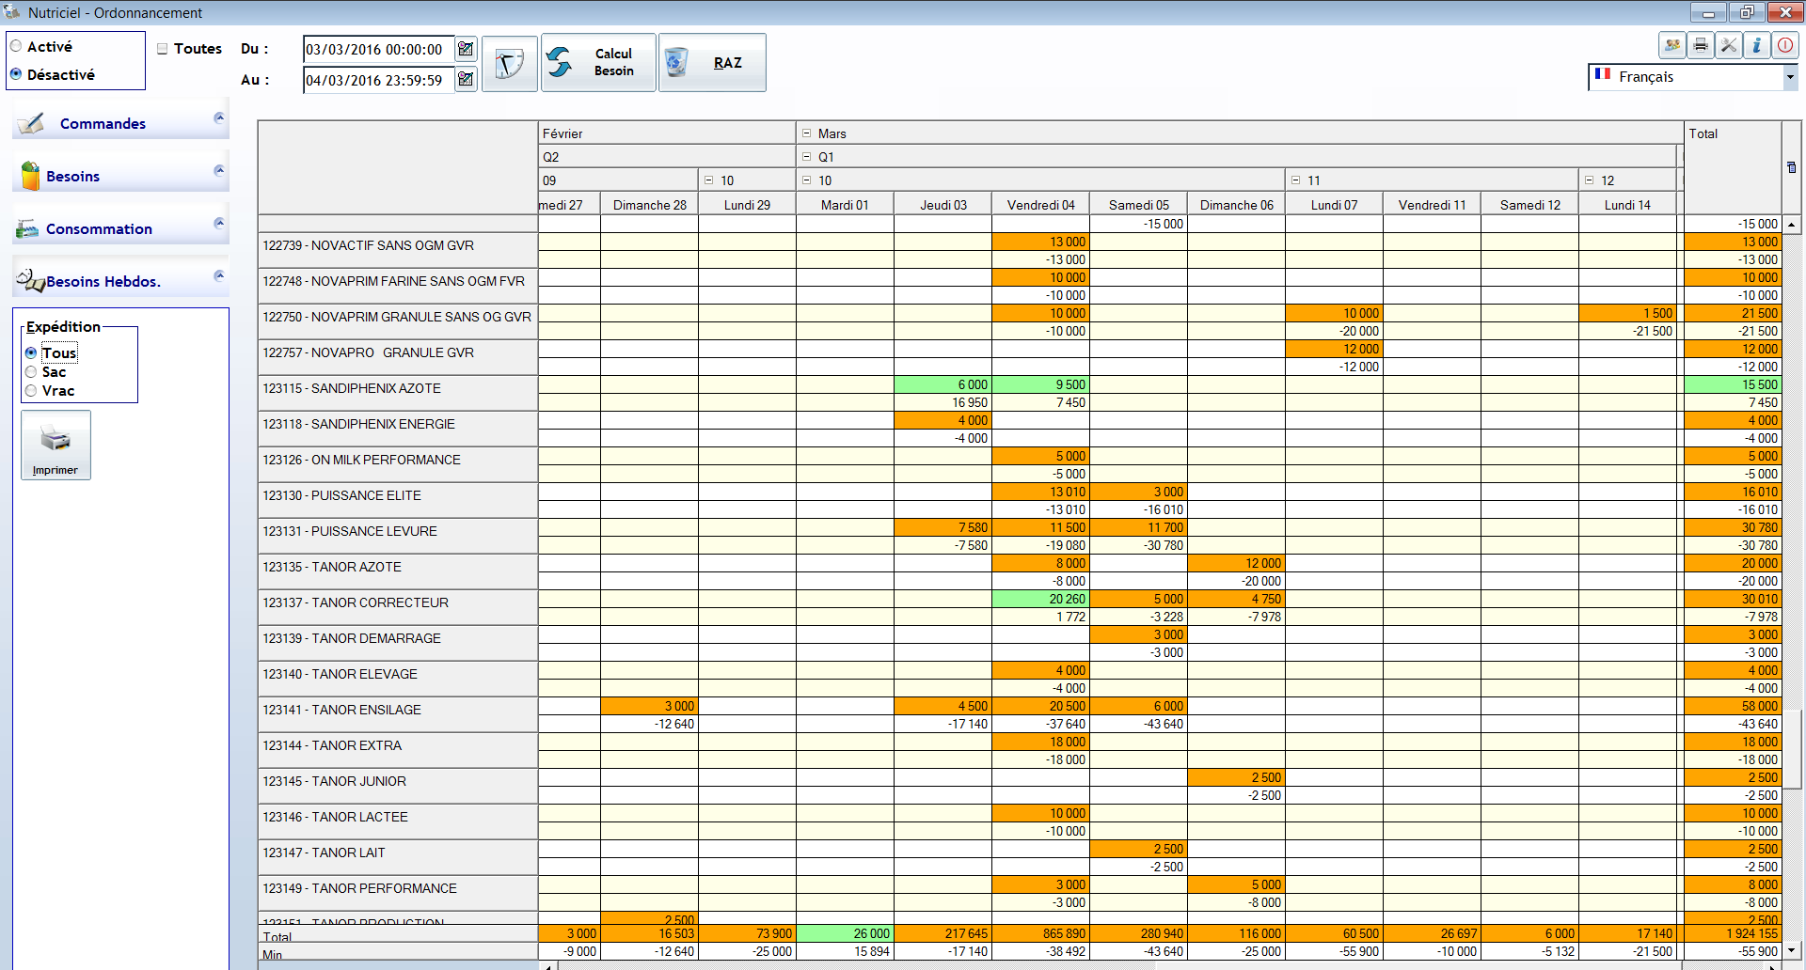Show the information 'i' icon
This screenshot has height=970, width=1806.
(x=1756, y=45)
